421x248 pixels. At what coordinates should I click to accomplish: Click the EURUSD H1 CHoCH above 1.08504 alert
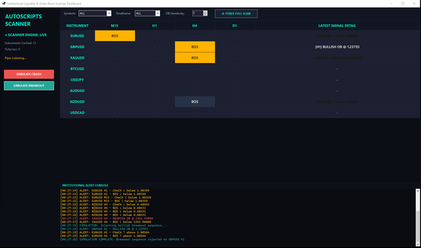point(105,232)
